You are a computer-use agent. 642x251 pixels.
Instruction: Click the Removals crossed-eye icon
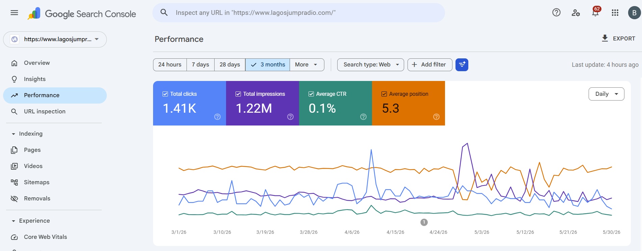click(14, 199)
